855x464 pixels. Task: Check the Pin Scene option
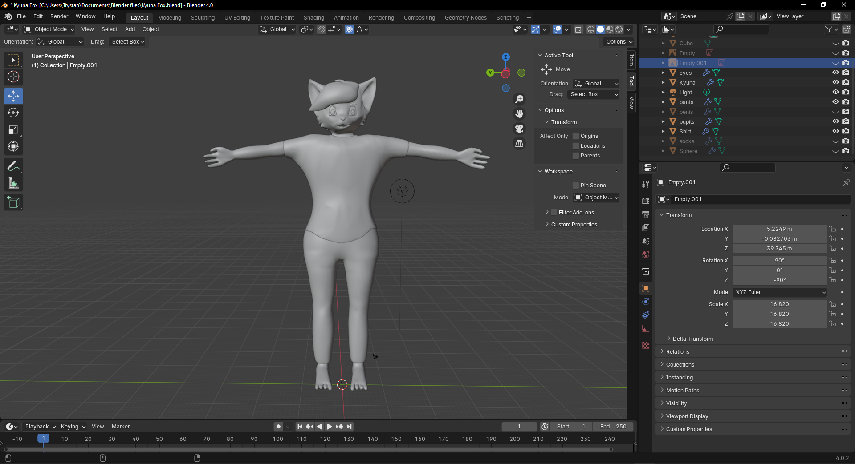(576, 186)
